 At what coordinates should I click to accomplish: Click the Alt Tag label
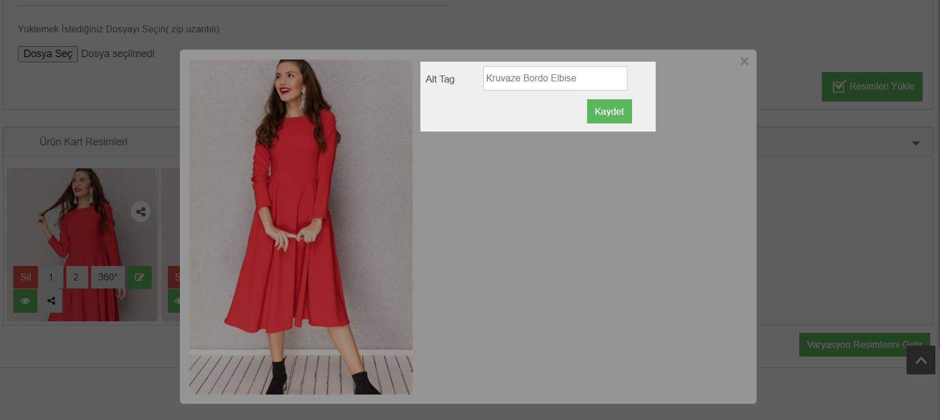[440, 80]
